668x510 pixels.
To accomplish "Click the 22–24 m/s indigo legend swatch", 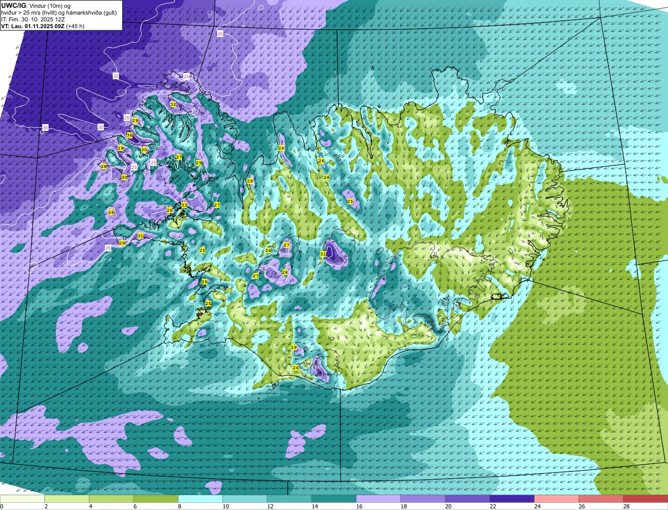I will coord(512,499).
